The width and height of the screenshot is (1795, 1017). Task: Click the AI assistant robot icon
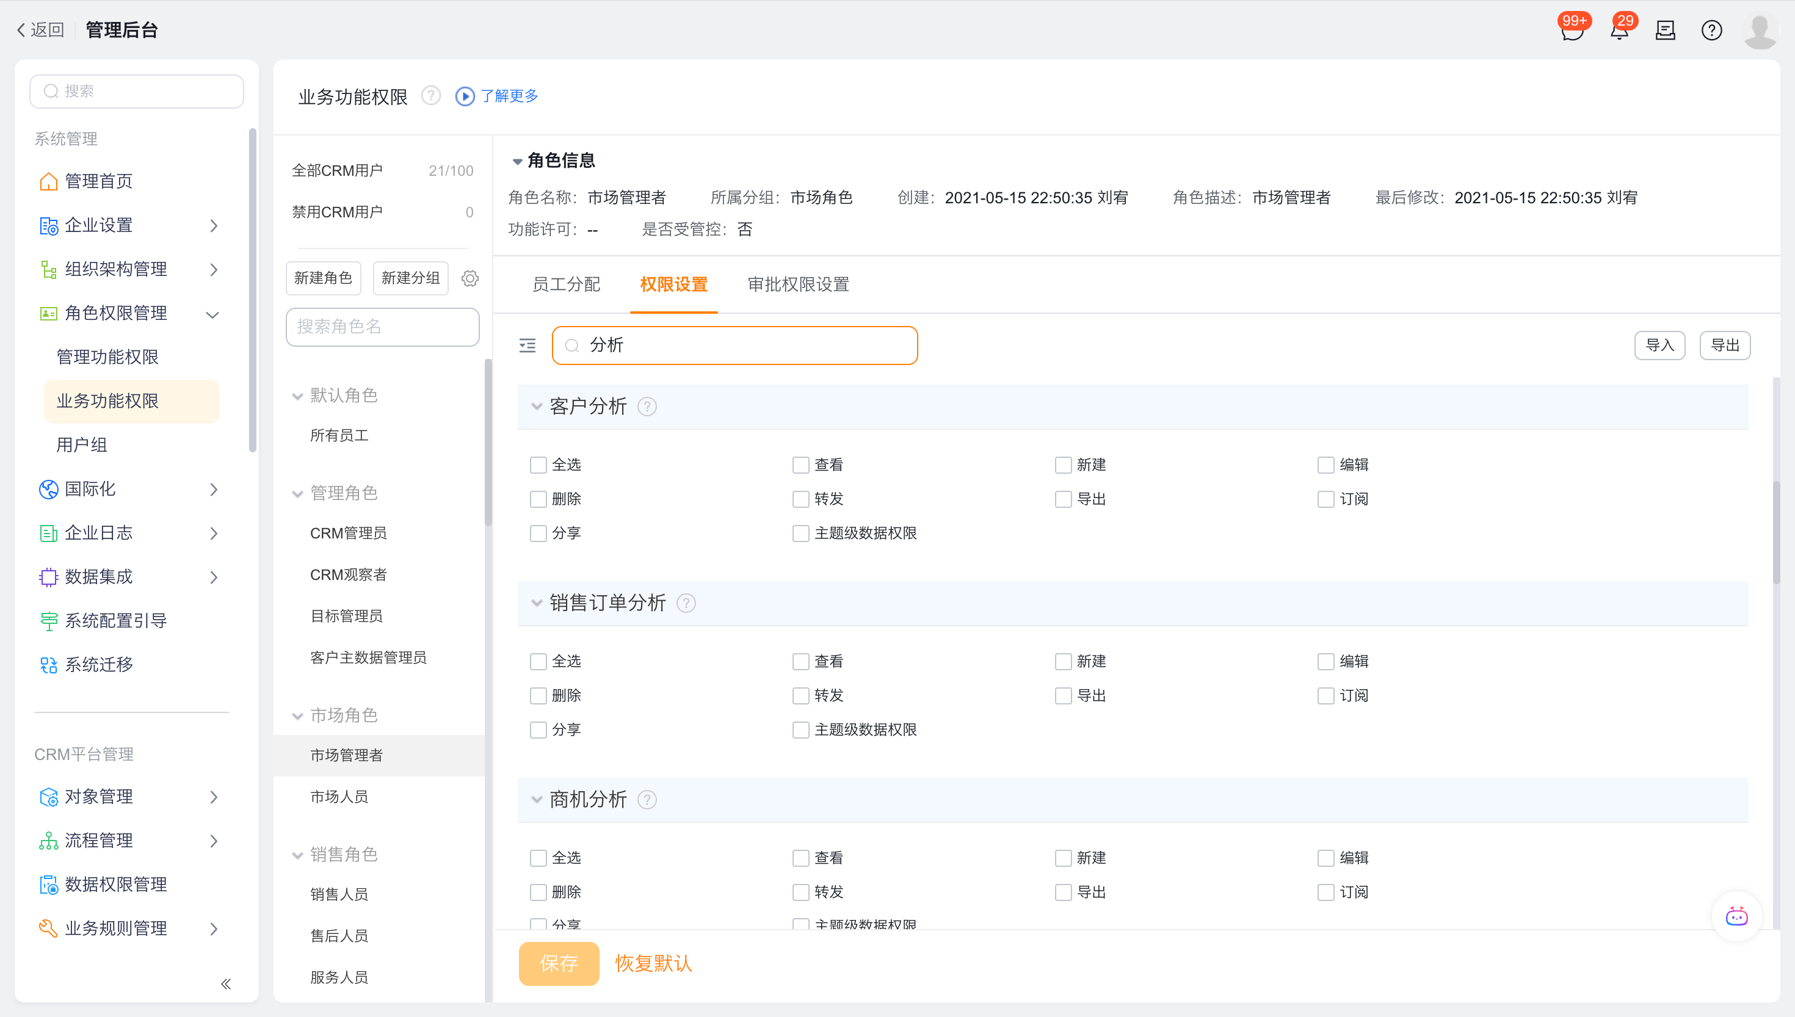1736,916
